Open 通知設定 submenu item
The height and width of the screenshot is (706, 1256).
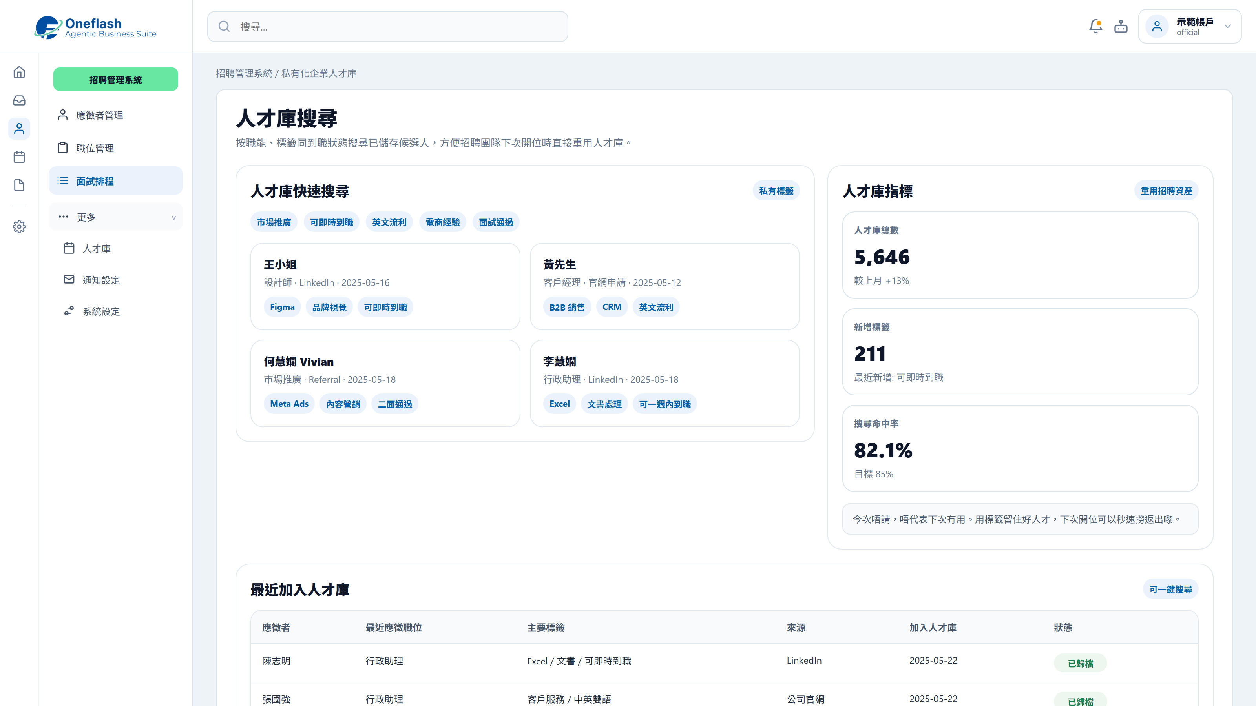115,280
